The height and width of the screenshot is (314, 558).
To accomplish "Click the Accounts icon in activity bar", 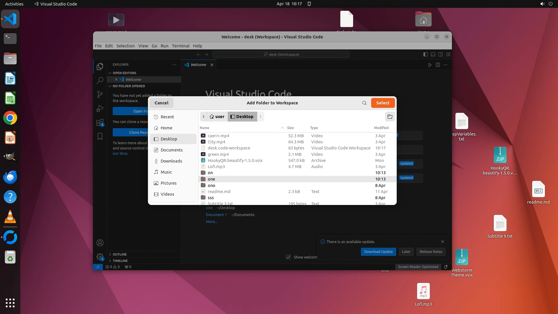I will tap(100, 243).
